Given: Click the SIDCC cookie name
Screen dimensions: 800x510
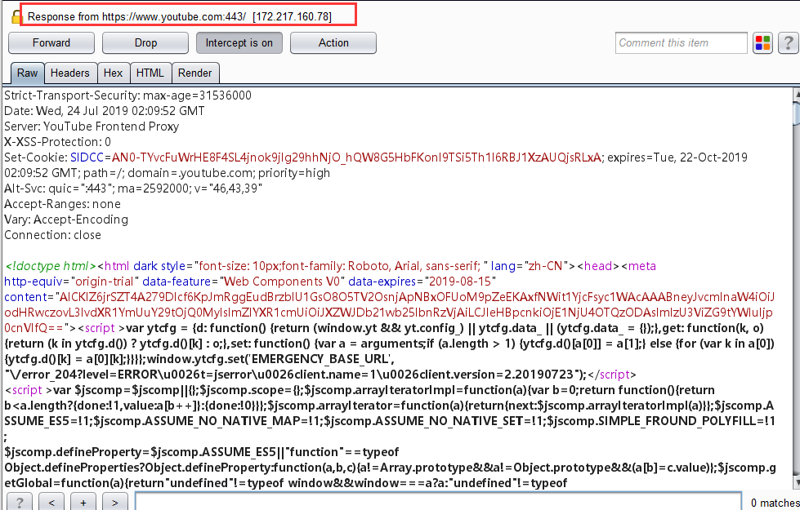Looking at the screenshot, I should point(87,157).
